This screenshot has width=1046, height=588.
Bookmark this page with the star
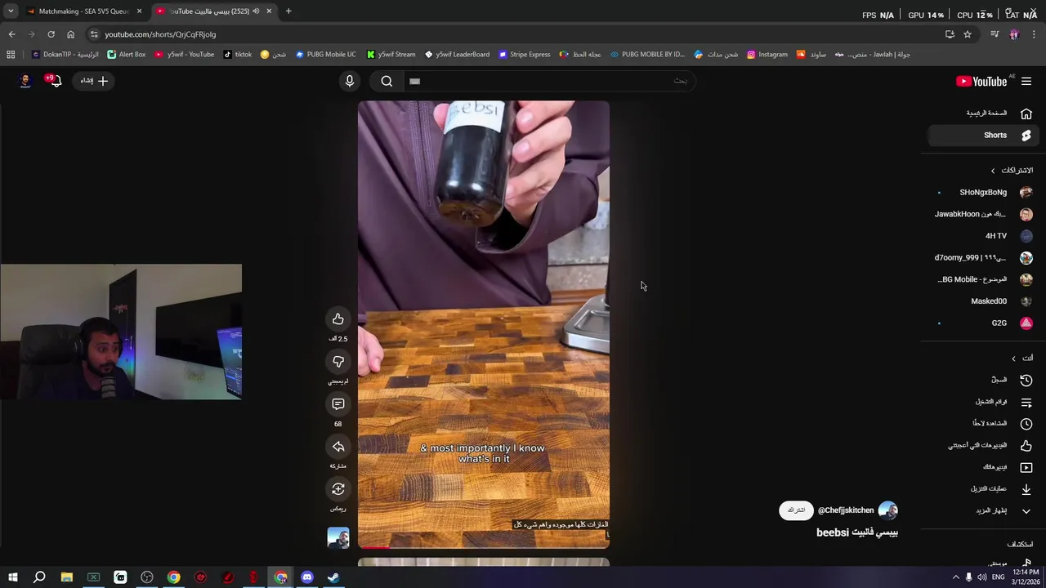pyautogui.click(x=968, y=34)
